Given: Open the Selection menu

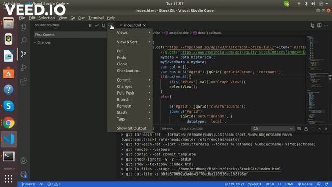Looking at the screenshot, I should tap(47, 18).
